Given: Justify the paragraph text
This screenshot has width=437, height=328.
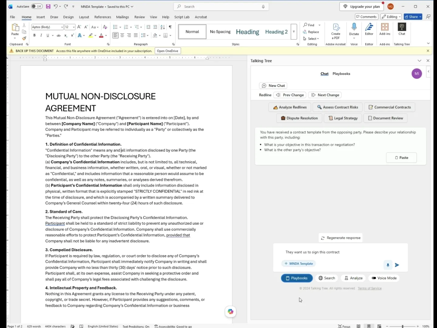Looking at the screenshot, I should pos(136,36).
